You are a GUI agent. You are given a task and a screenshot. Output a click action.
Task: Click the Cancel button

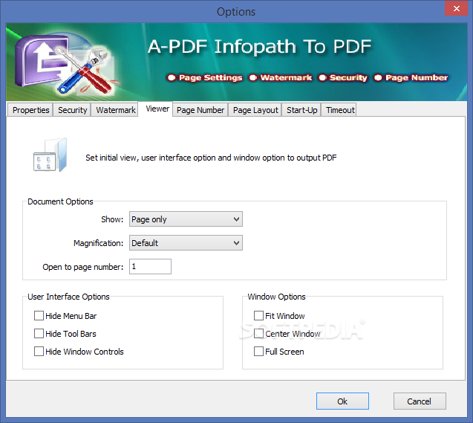click(x=420, y=401)
